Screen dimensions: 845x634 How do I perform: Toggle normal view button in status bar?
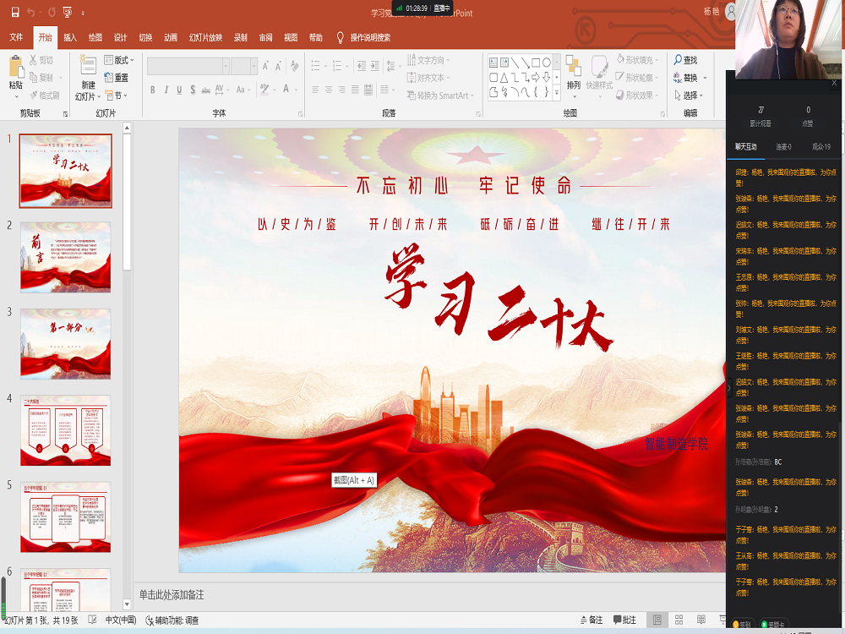(x=657, y=620)
